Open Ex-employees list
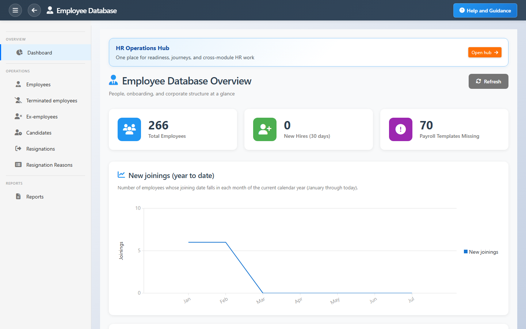Screen dimensions: 526x329 [x=46, y=117]
